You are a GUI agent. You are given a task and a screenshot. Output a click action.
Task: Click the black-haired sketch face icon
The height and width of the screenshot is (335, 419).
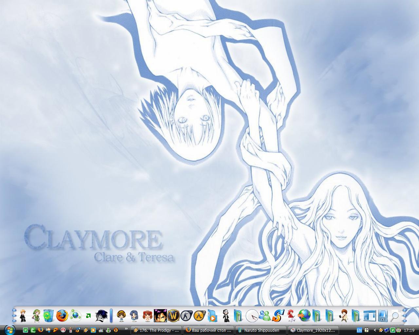tap(101, 316)
